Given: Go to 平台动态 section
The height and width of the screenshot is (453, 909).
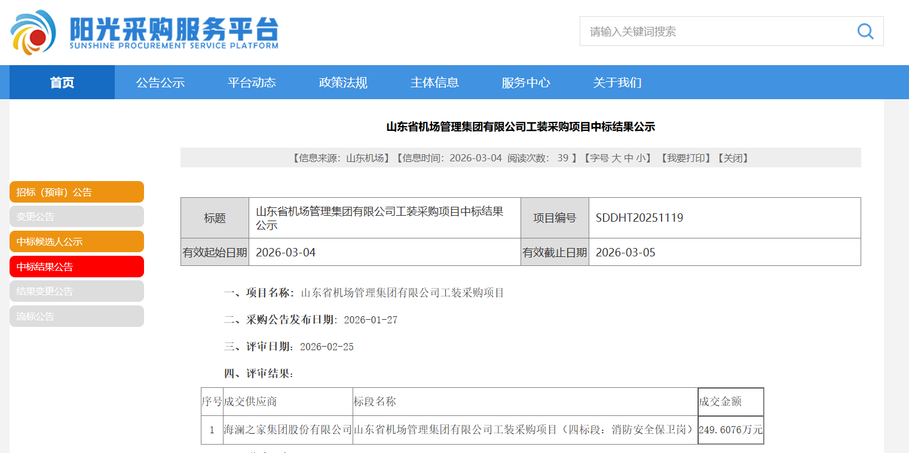Looking at the screenshot, I should coord(252,82).
